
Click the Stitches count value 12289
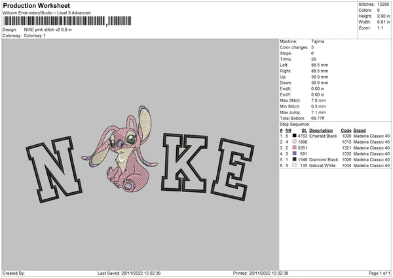click(384, 4)
